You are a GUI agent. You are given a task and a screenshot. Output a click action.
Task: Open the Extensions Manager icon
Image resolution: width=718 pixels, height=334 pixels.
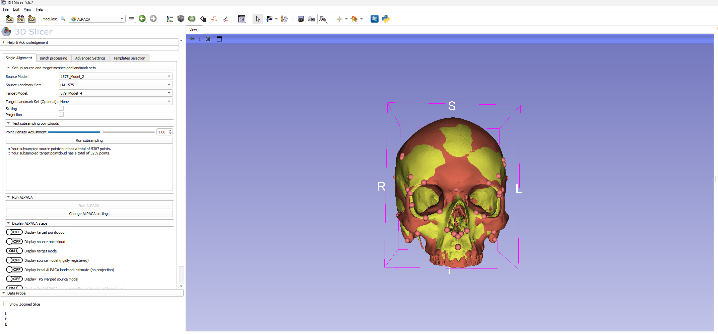point(375,19)
